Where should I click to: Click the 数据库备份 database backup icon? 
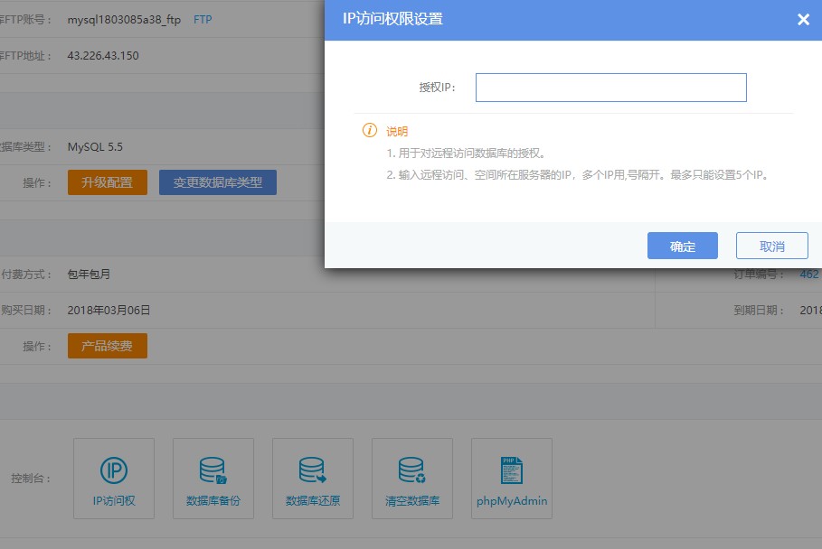213,470
